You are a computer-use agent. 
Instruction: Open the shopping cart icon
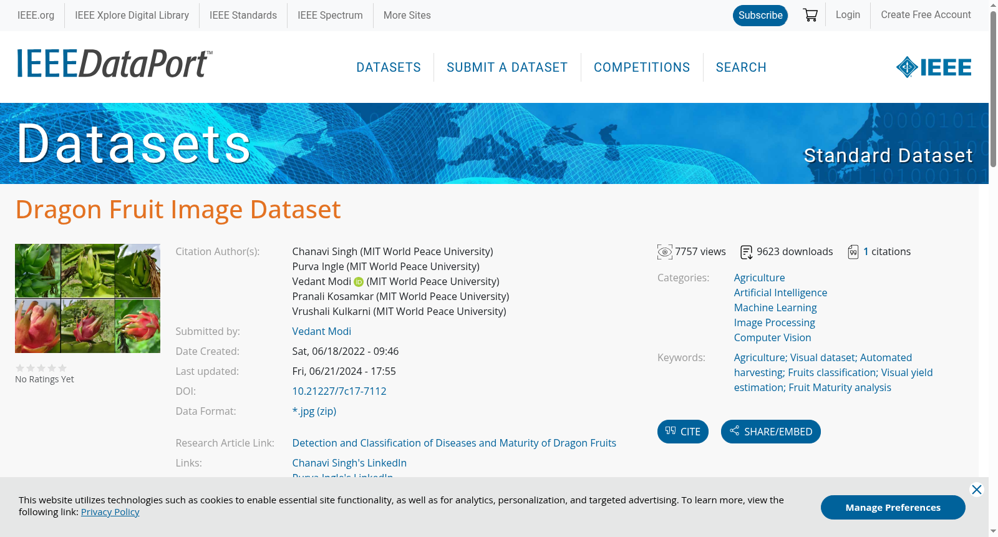(810, 15)
